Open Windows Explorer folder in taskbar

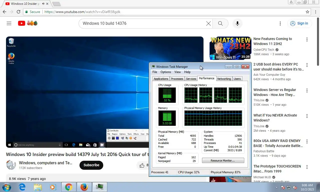[38, 187]
